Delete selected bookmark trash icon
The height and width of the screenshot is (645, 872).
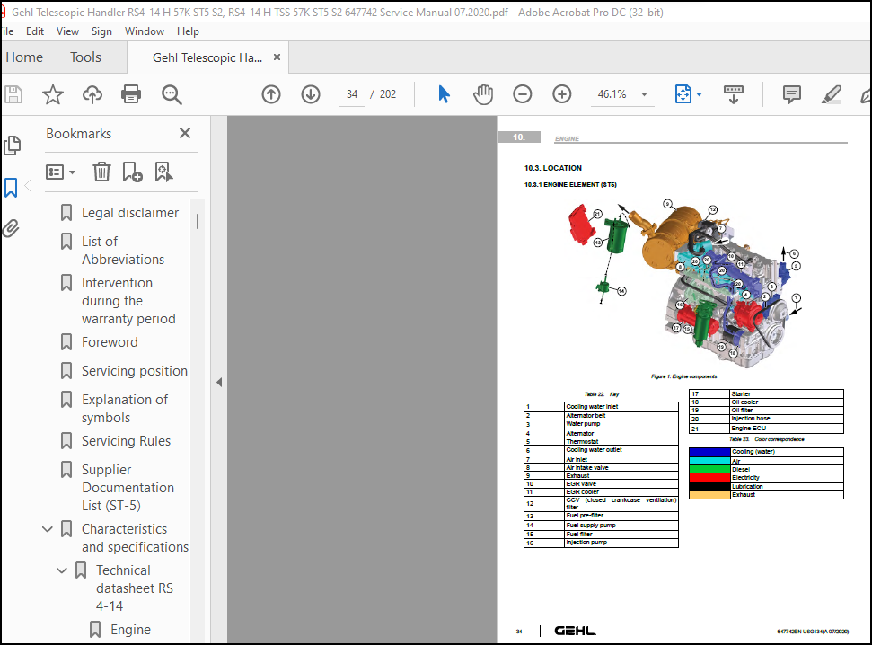click(101, 172)
